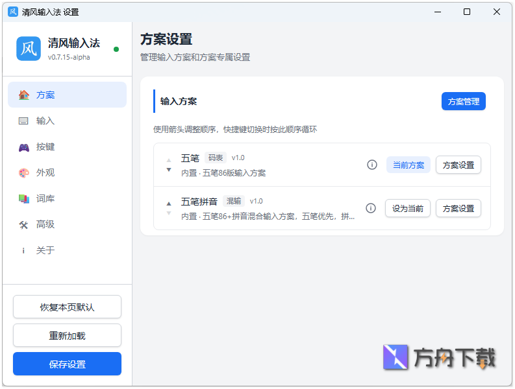Move 五笔 scheme up with arrow
This screenshot has width=515, height=389.
[x=169, y=160]
